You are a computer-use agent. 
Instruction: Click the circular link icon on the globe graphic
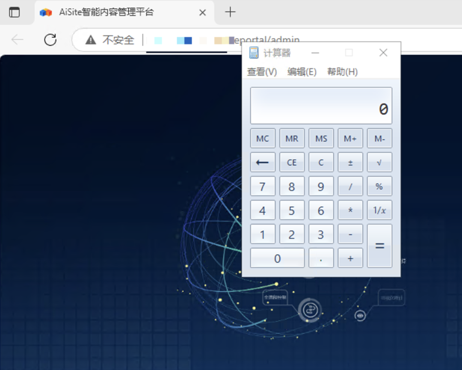pos(310,310)
